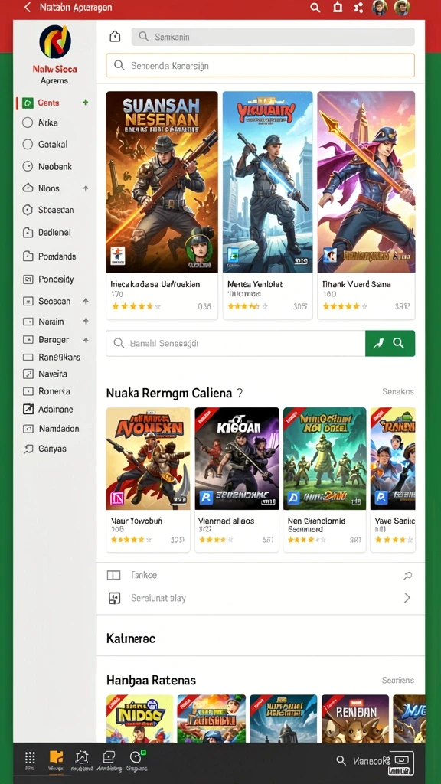Click the plus next to Gents

tap(86, 102)
